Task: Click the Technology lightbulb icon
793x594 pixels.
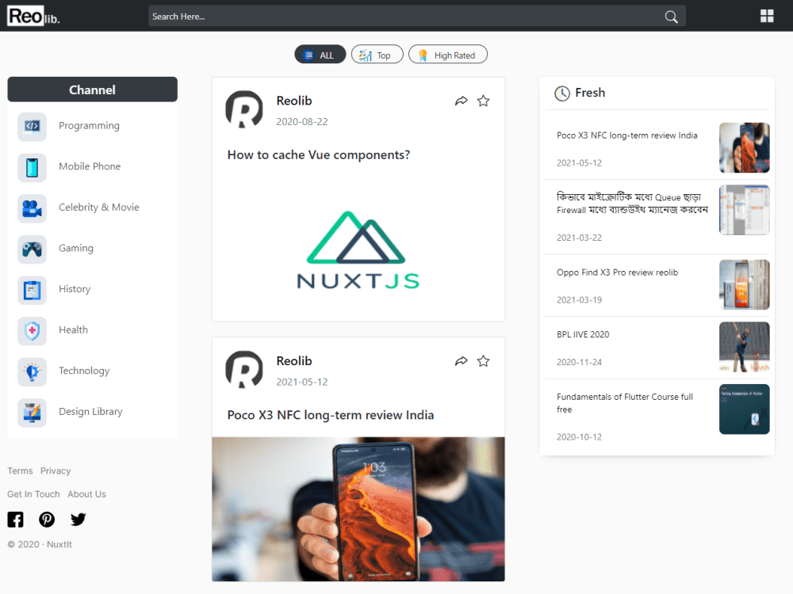Action: point(32,371)
